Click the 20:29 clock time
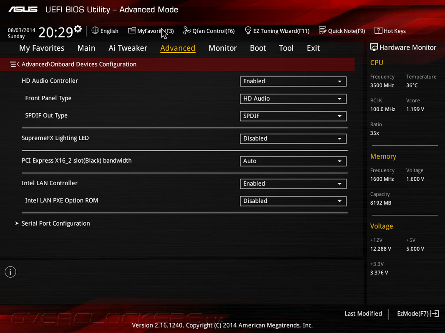The image size is (445, 333). coord(56,32)
